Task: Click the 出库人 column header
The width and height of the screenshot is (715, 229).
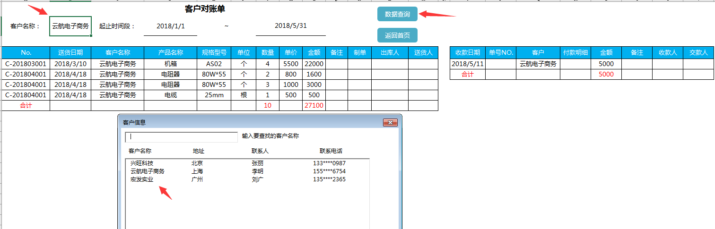Action: [390, 52]
